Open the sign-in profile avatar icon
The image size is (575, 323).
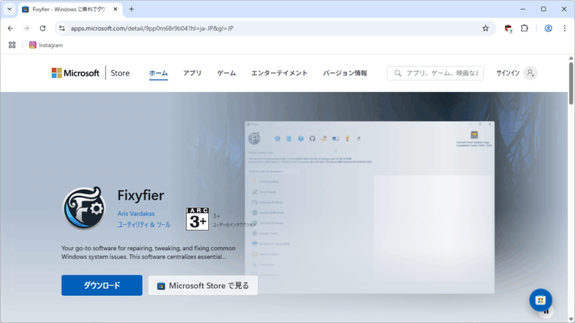(x=530, y=73)
